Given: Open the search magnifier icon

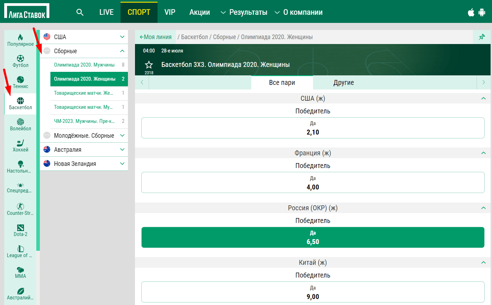Looking at the screenshot, I should pyautogui.click(x=80, y=12).
